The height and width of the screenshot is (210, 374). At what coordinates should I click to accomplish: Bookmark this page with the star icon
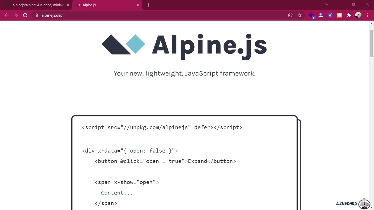coord(300,15)
